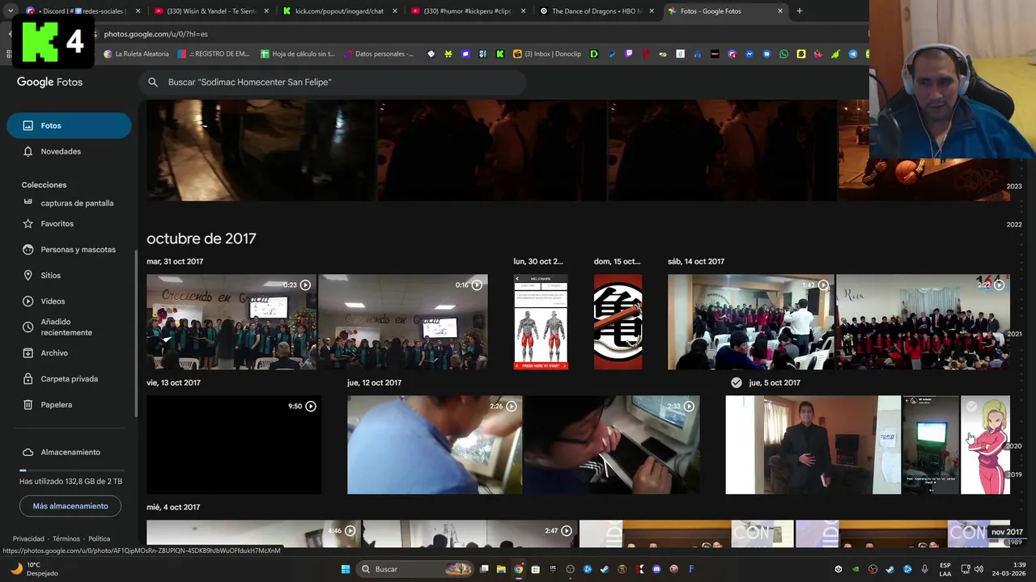The height and width of the screenshot is (582, 1036).
Task: Open the man in suit photo
Action: [x=813, y=445]
